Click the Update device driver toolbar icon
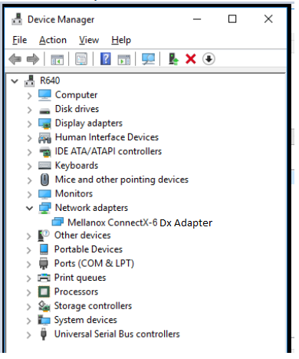 (173, 59)
